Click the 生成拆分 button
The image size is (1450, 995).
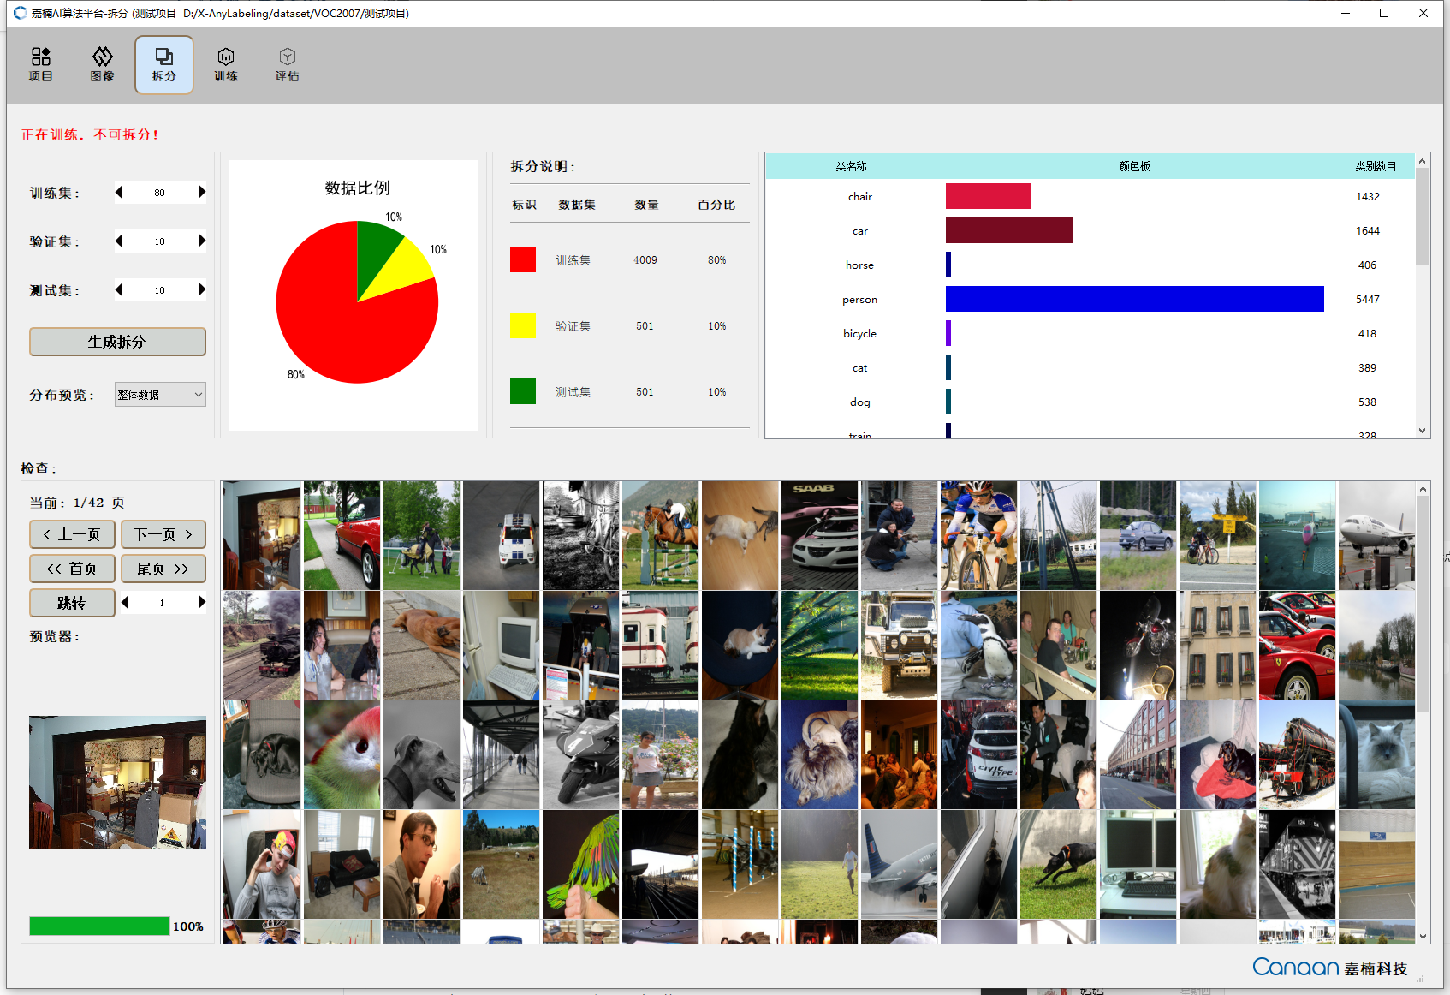point(117,342)
